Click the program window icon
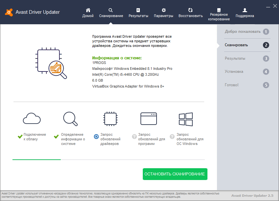This screenshot has height=201, width=279. coord(149,119)
